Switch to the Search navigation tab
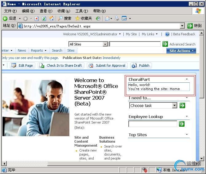This screenshot has height=174, width=206. pyautogui.click(x=57, y=50)
